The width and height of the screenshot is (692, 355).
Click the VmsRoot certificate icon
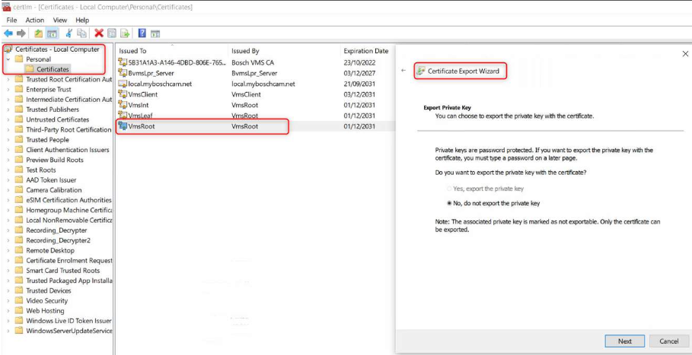pos(123,126)
